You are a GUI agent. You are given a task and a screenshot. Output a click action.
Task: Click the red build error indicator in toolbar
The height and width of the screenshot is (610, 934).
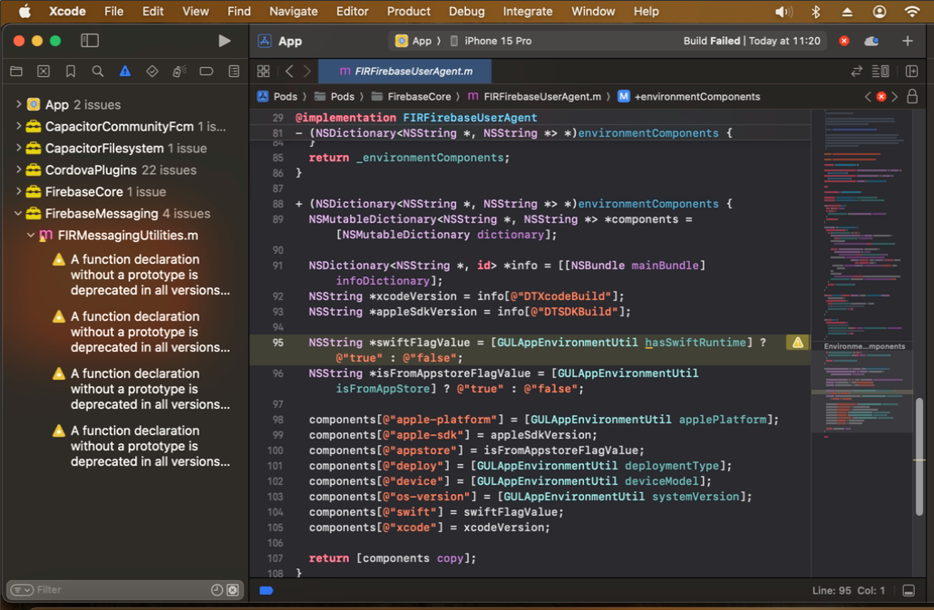point(844,41)
